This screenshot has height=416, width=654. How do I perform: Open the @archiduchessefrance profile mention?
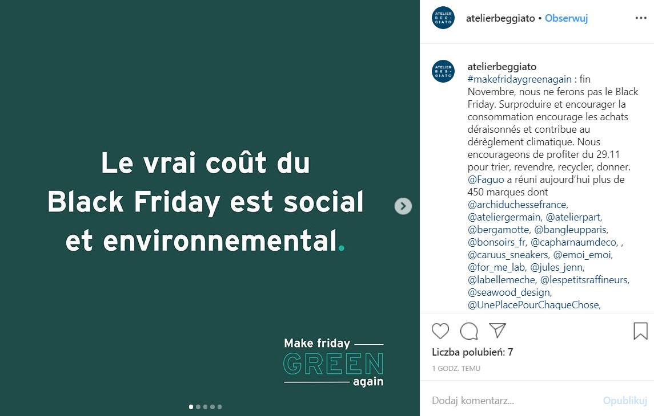tap(517, 205)
